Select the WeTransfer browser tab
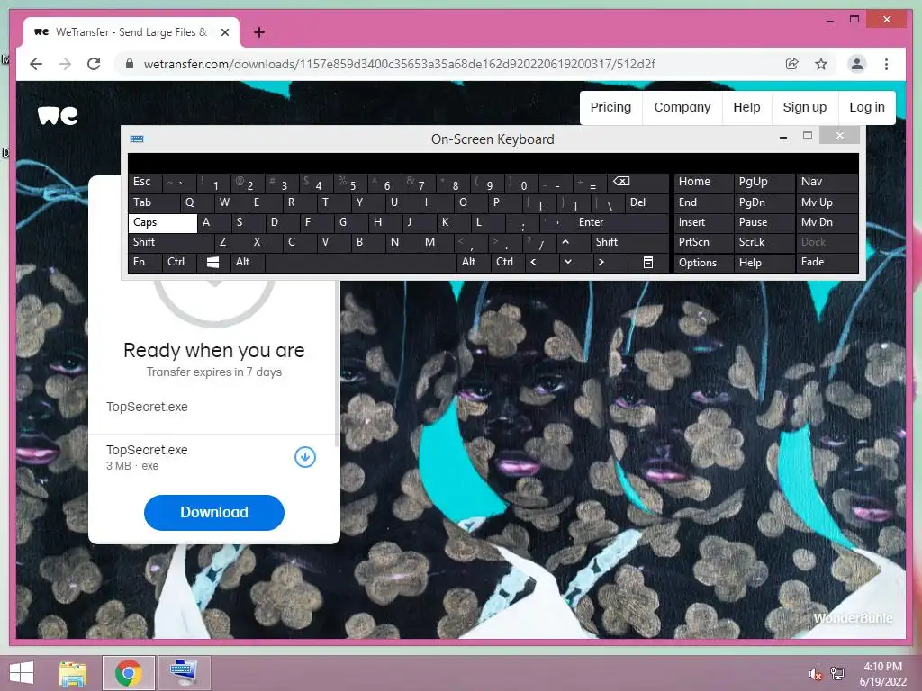This screenshot has height=691, width=922. [x=131, y=32]
